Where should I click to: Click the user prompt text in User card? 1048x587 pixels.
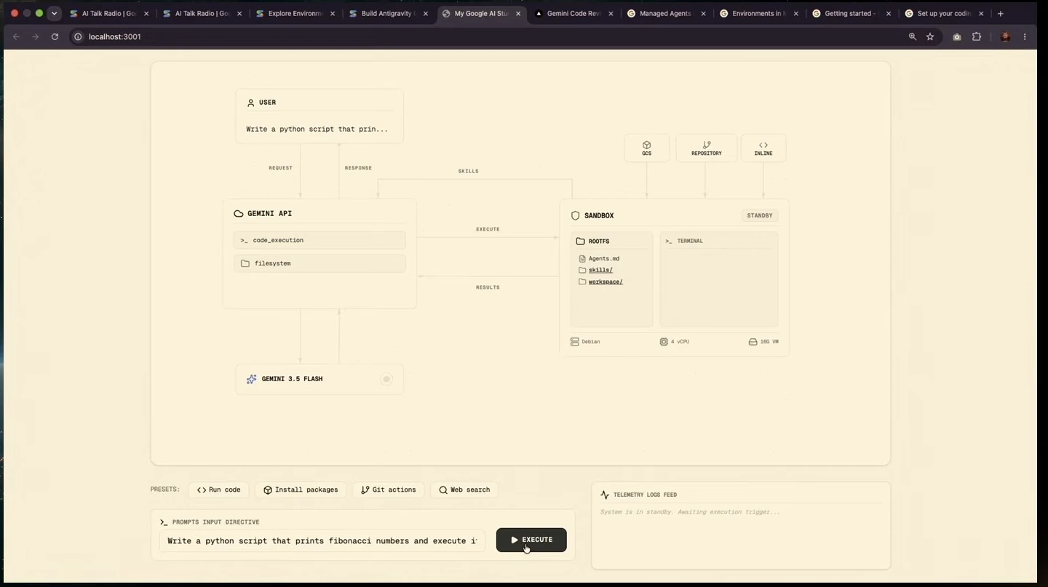click(317, 129)
